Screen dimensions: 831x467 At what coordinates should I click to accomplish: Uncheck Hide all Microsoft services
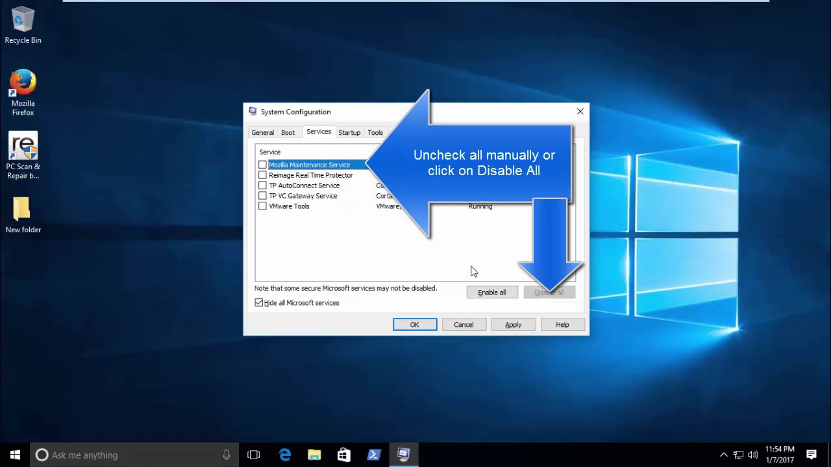pos(259,303)
